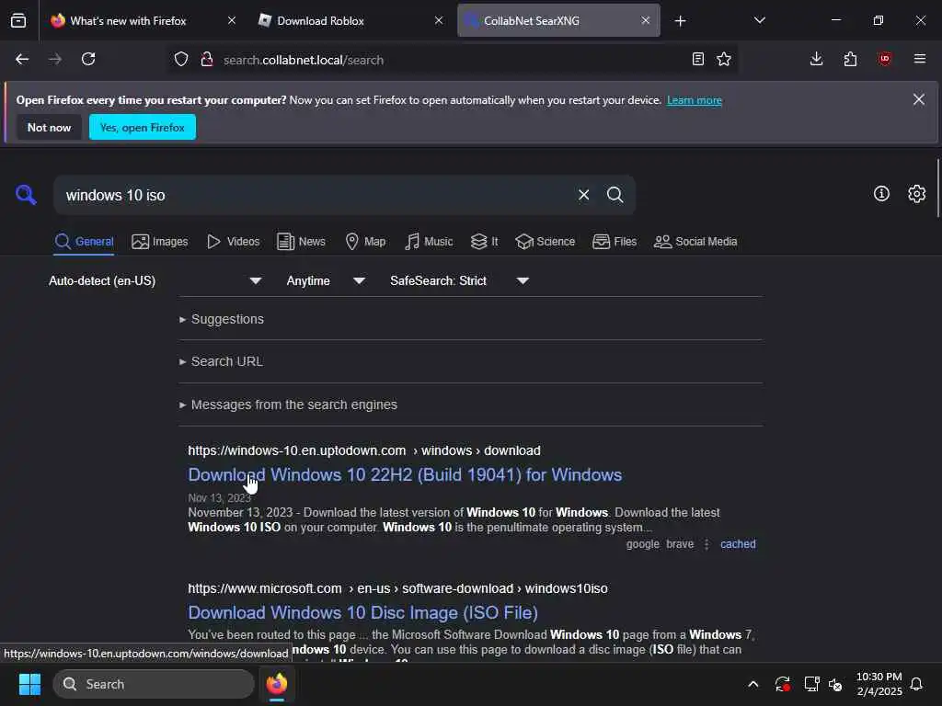Open SearXNG preferences gear

917,194
